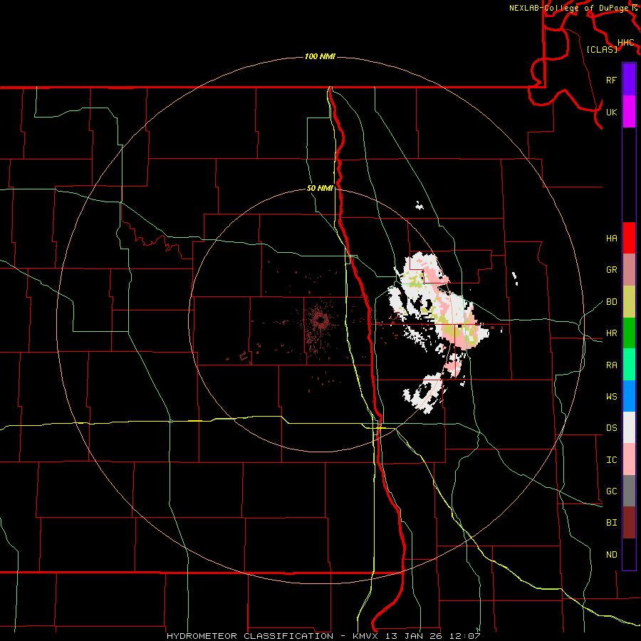This screenshot has height=641, width=641.
Task: Click the GC legend label
Action: (x=611, y=491)
